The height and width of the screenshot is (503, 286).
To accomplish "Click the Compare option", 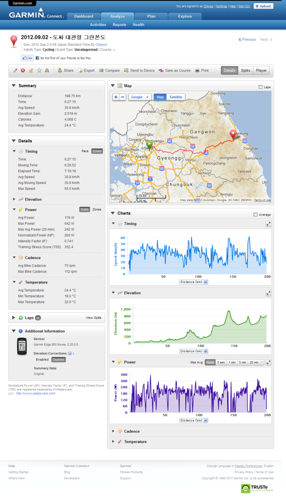I will coord(109,70).
